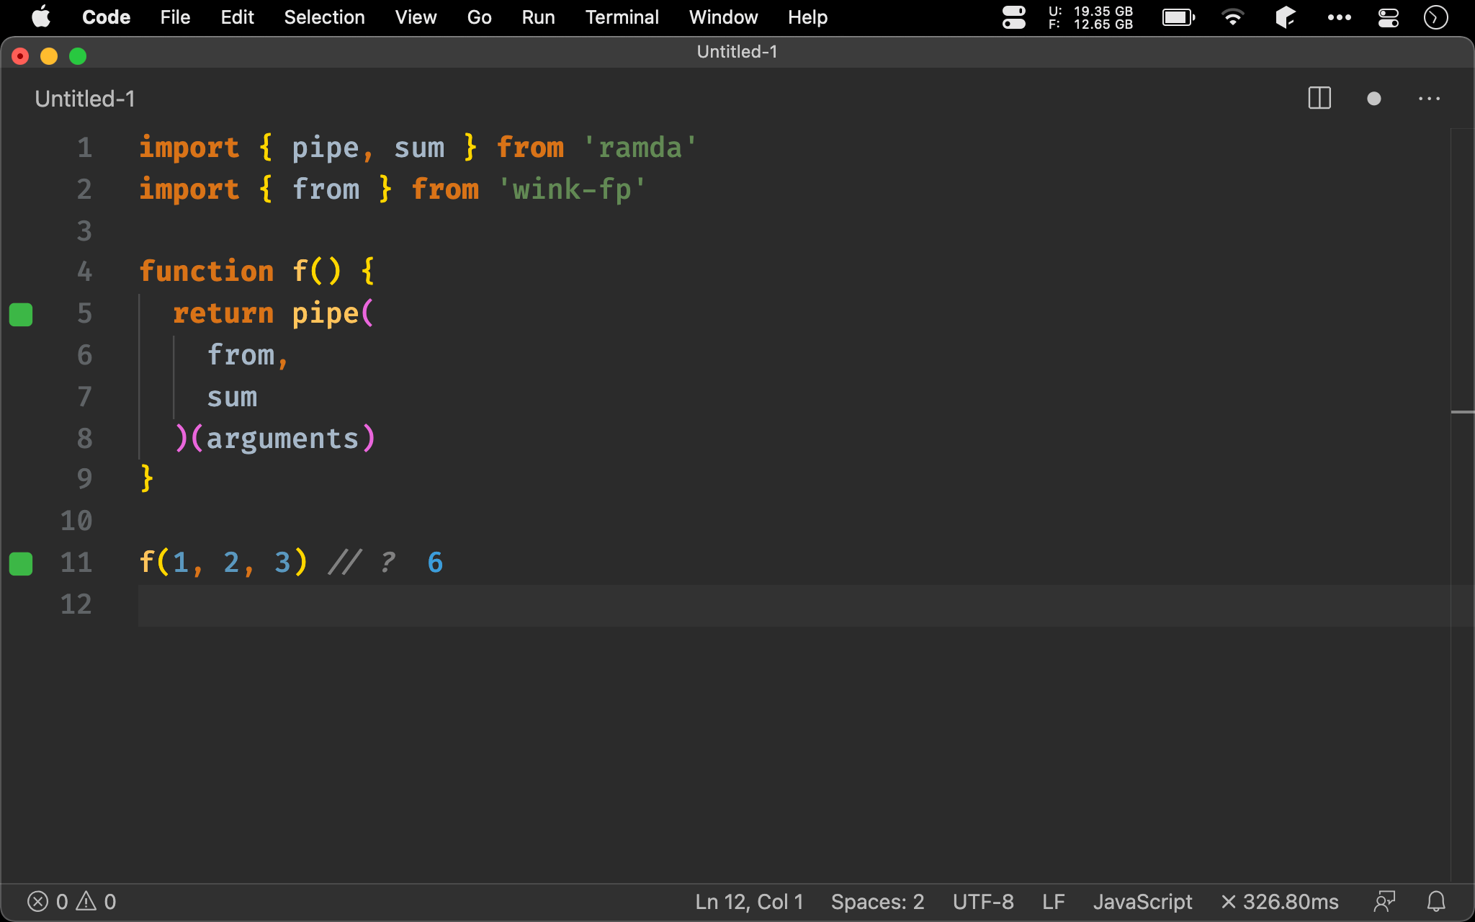This screenshot has width=1475, height=922.
Task: Expand the Run menu options
Action: pos(539,16)
